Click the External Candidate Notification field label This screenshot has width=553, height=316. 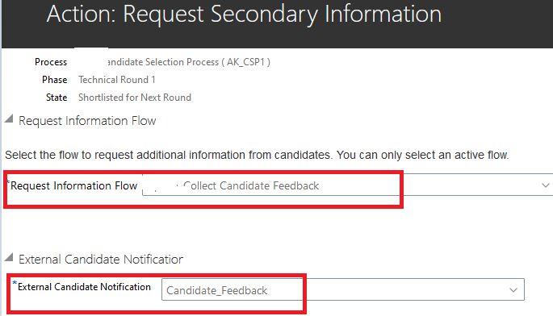tap(84, 287)
